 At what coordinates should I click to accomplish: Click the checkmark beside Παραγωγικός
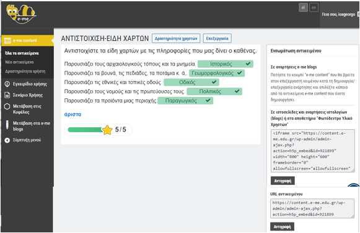pyautogui.click(x=208, y=100)
